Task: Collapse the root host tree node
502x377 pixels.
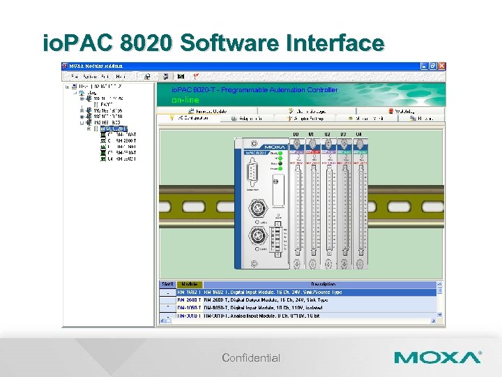Action: (x=67, y=87)
